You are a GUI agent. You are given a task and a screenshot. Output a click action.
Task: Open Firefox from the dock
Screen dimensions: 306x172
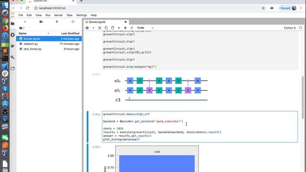[5, 28]
